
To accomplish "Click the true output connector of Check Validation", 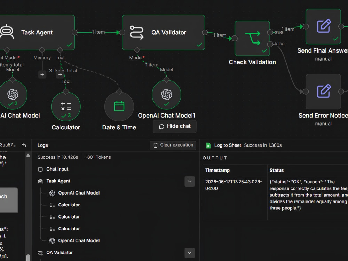I will coord(270,32).
